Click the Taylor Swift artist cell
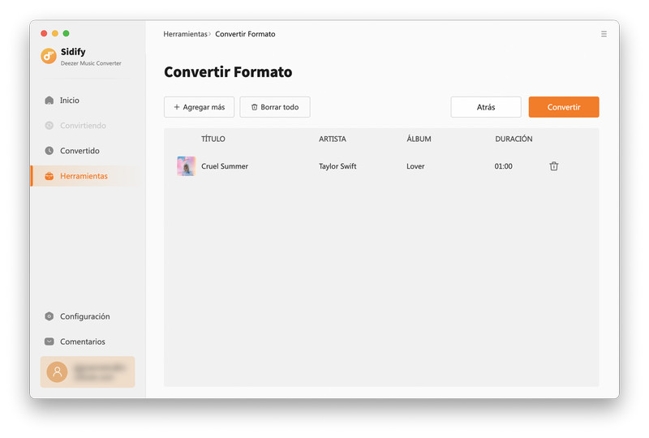The width and height of the screenshot is (649, 438). point(337,166)
